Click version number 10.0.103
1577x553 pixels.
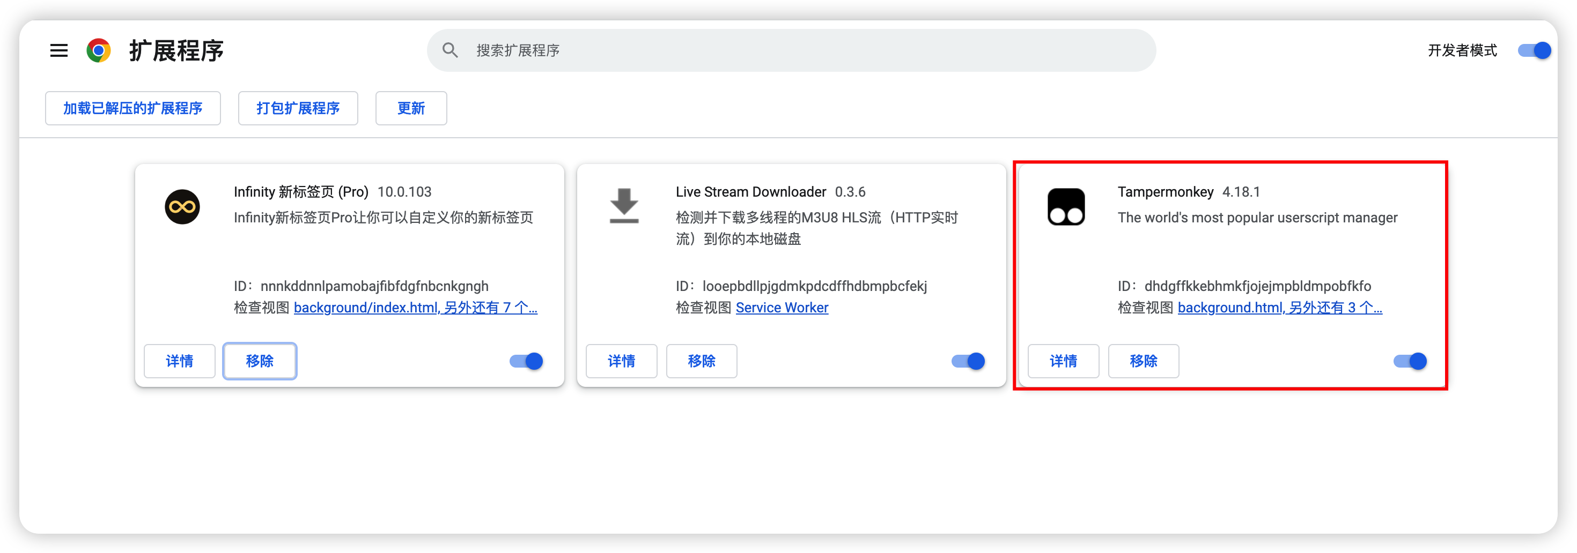pyautogui.click(x=404, y=192)
